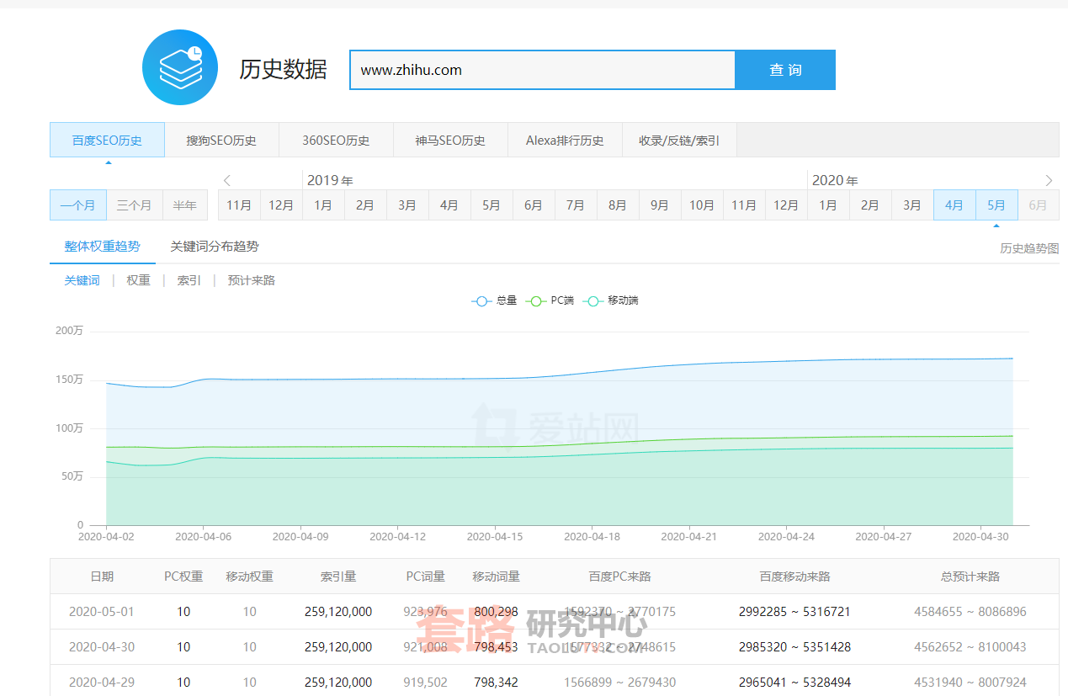This screenshot has width=1068, height=696.
Task: Select 7月 in the month timeline
Action: (x=576, y=205)
